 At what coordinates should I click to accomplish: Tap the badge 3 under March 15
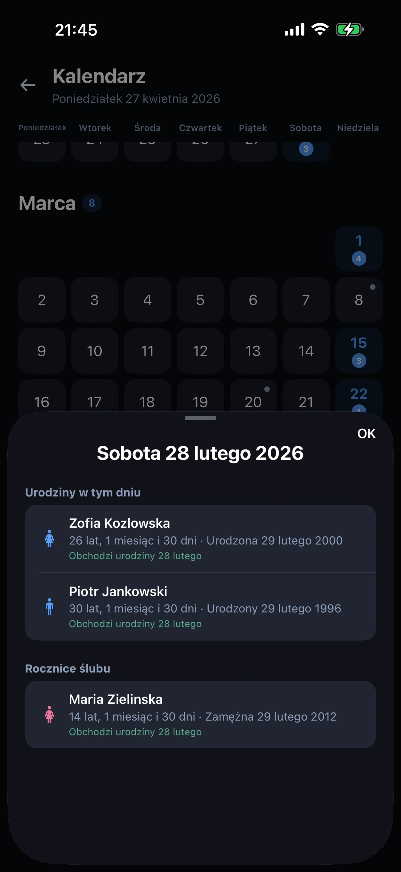[359, 361]
